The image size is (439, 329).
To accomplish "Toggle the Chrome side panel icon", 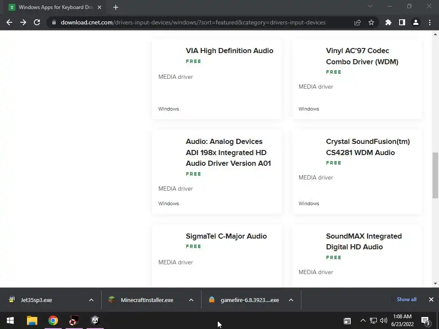I will pyautogui.click(x=402, y=22).
